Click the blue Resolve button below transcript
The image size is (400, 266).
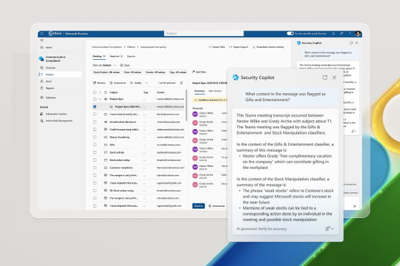[x=198, y=206]
